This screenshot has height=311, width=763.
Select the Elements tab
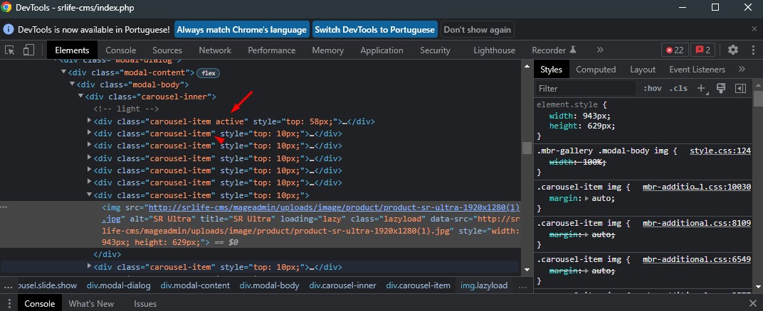[72, 50]
